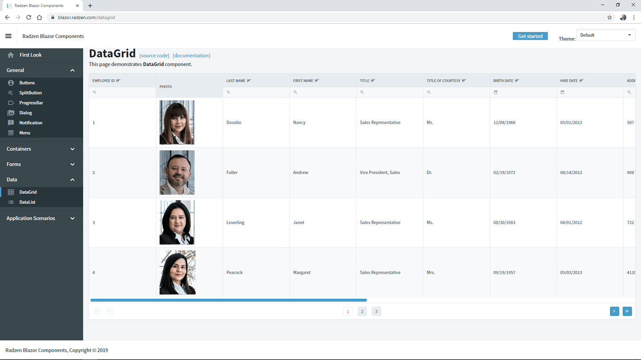Image resolution: width=641 pixels, height=360 pixels.
Task: Click Margaret Peacock's photo
Action: point(177,273)
